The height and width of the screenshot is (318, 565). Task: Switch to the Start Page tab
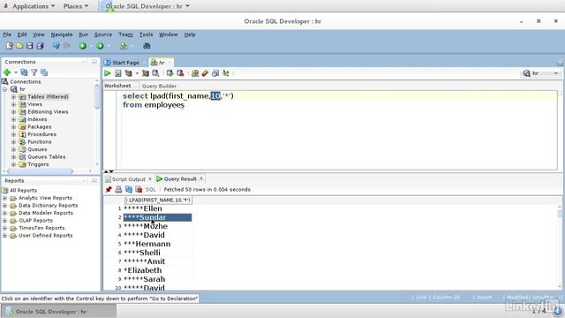(x=125, y=63)
